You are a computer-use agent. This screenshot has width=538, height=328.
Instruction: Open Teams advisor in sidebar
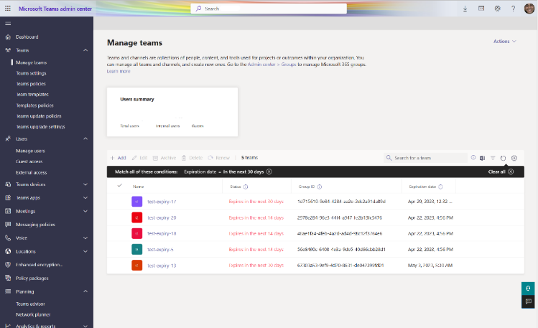click(x=30, y=304)
